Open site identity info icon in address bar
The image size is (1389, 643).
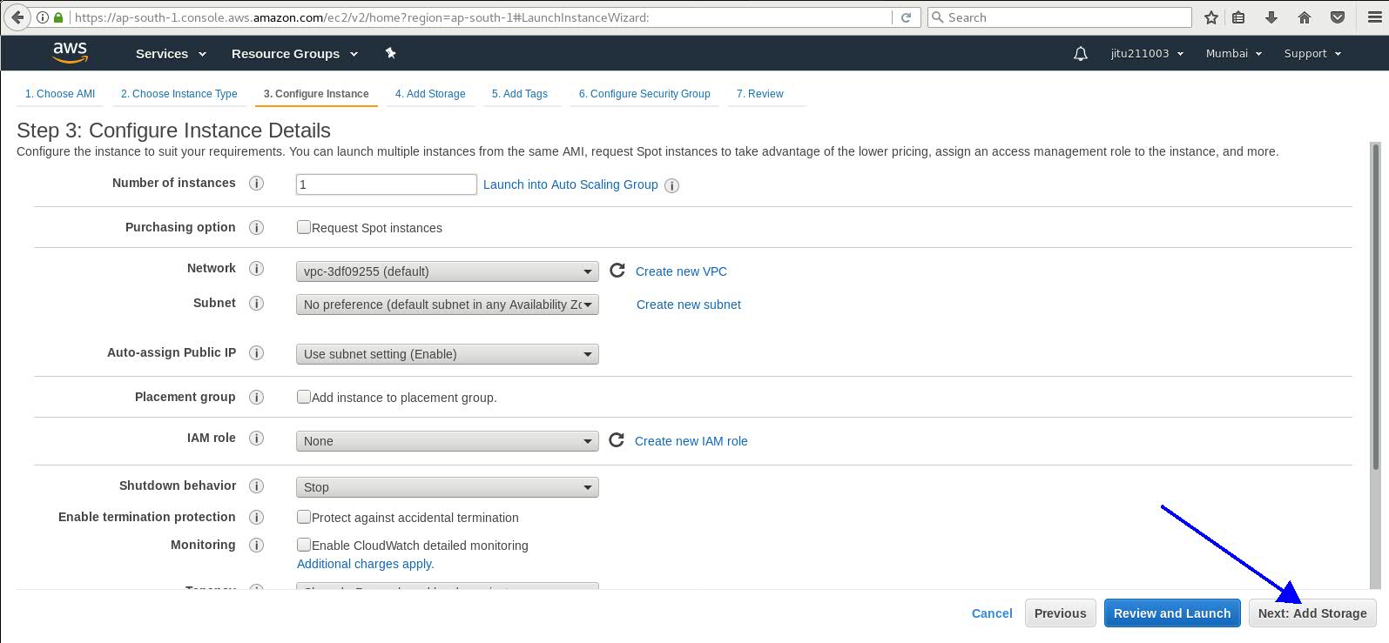click(x=42, y=17)
